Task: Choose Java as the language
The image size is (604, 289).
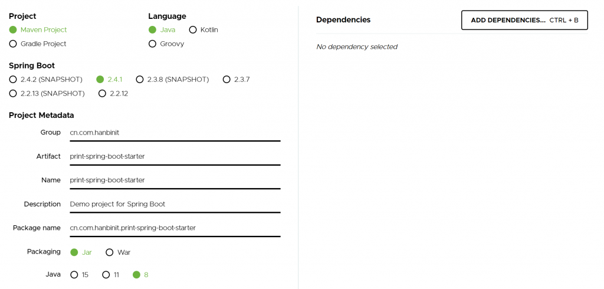Action: [162, 29]
